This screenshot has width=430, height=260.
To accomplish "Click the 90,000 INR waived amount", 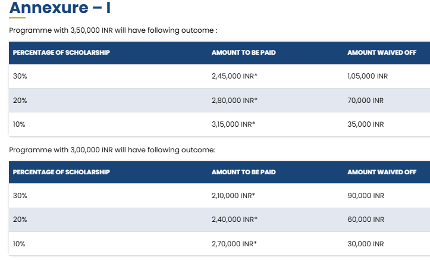I will pos(365,195).
